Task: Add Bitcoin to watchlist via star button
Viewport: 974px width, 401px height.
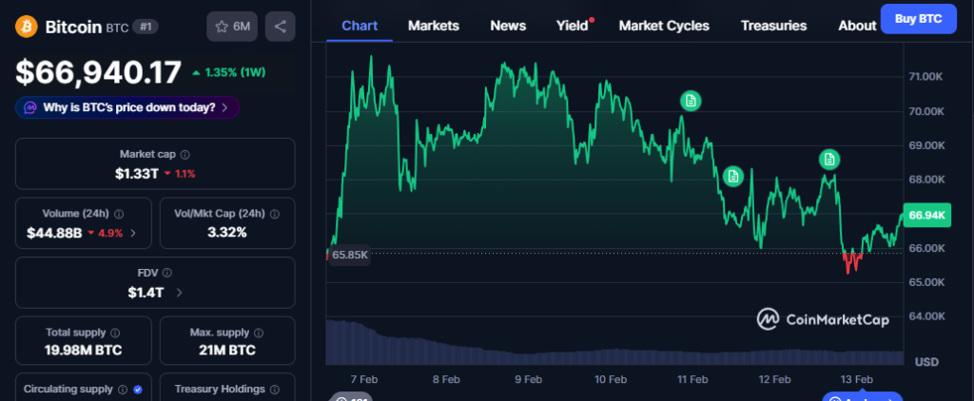Action: click(232, 27)
